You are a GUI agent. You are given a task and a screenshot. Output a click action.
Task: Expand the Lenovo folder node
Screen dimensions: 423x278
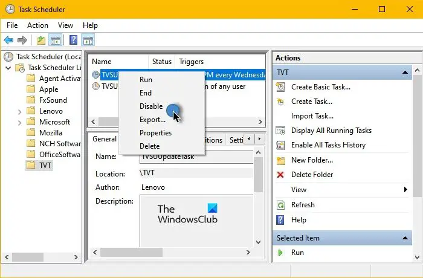pos(19,111)
